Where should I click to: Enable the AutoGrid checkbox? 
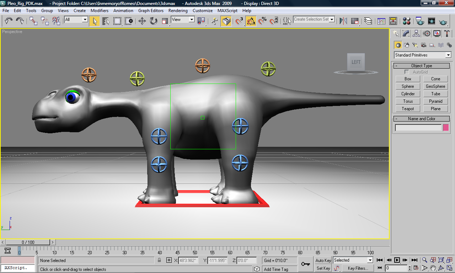(407, 72)
